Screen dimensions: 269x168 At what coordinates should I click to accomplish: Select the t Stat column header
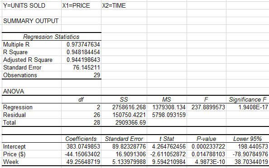(x=167, y=139)
